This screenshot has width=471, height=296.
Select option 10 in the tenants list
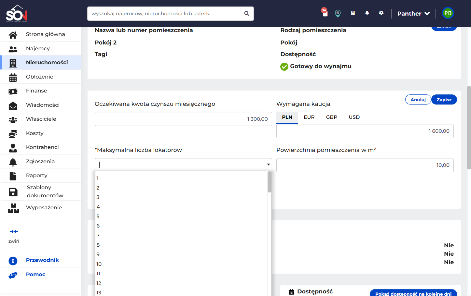pyautogui.click(x=181, y=264)
